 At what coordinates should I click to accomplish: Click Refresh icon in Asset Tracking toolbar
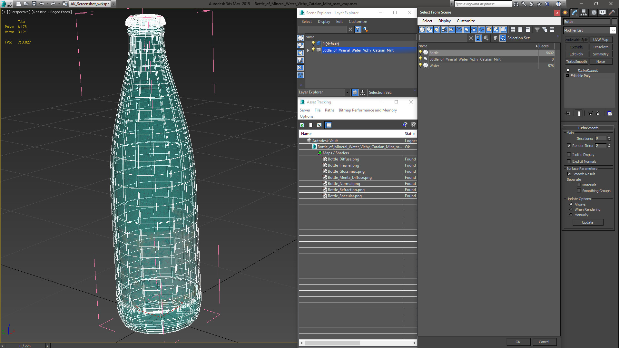coord(302,125)
